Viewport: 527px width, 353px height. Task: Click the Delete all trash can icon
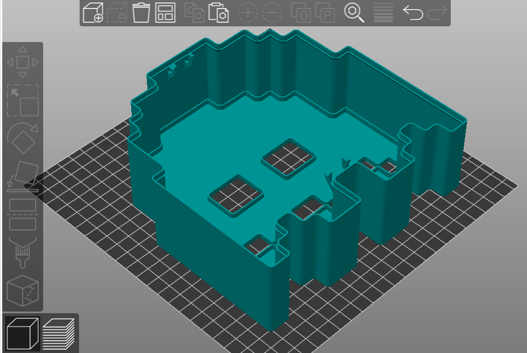tap(141, 13)
